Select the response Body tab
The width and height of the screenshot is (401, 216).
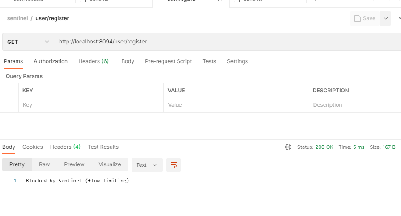[9, 147]
